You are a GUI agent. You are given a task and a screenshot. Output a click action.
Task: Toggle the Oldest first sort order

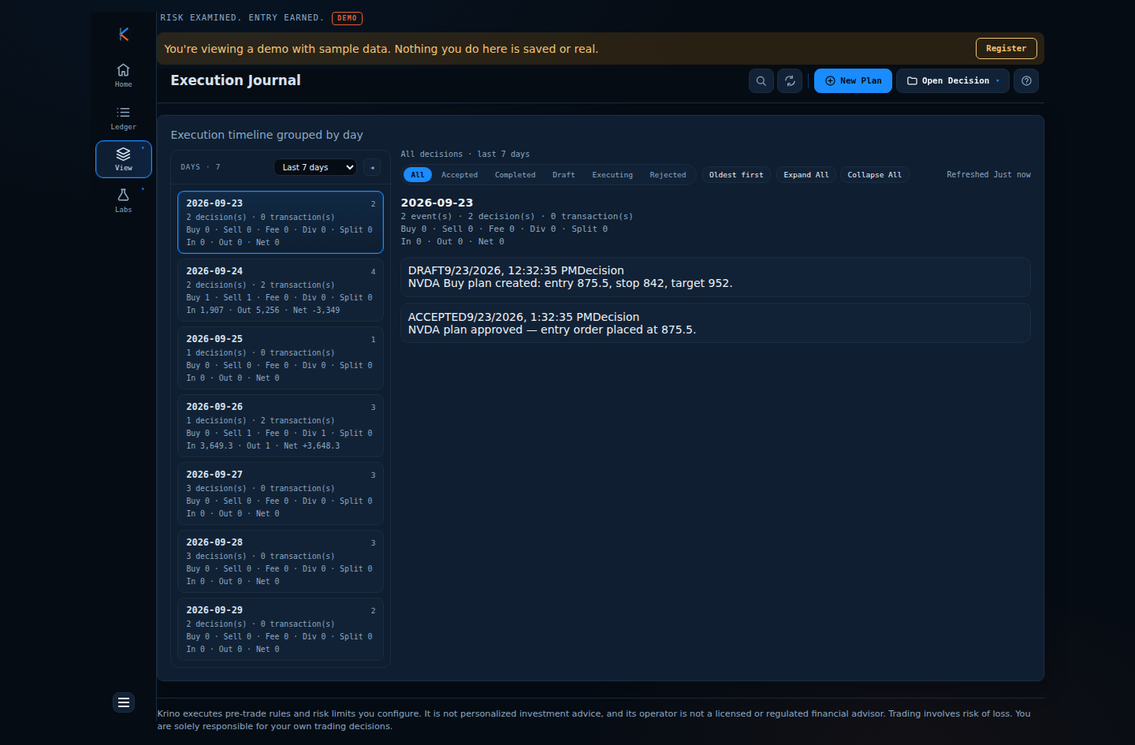click(x=736, y=175)
